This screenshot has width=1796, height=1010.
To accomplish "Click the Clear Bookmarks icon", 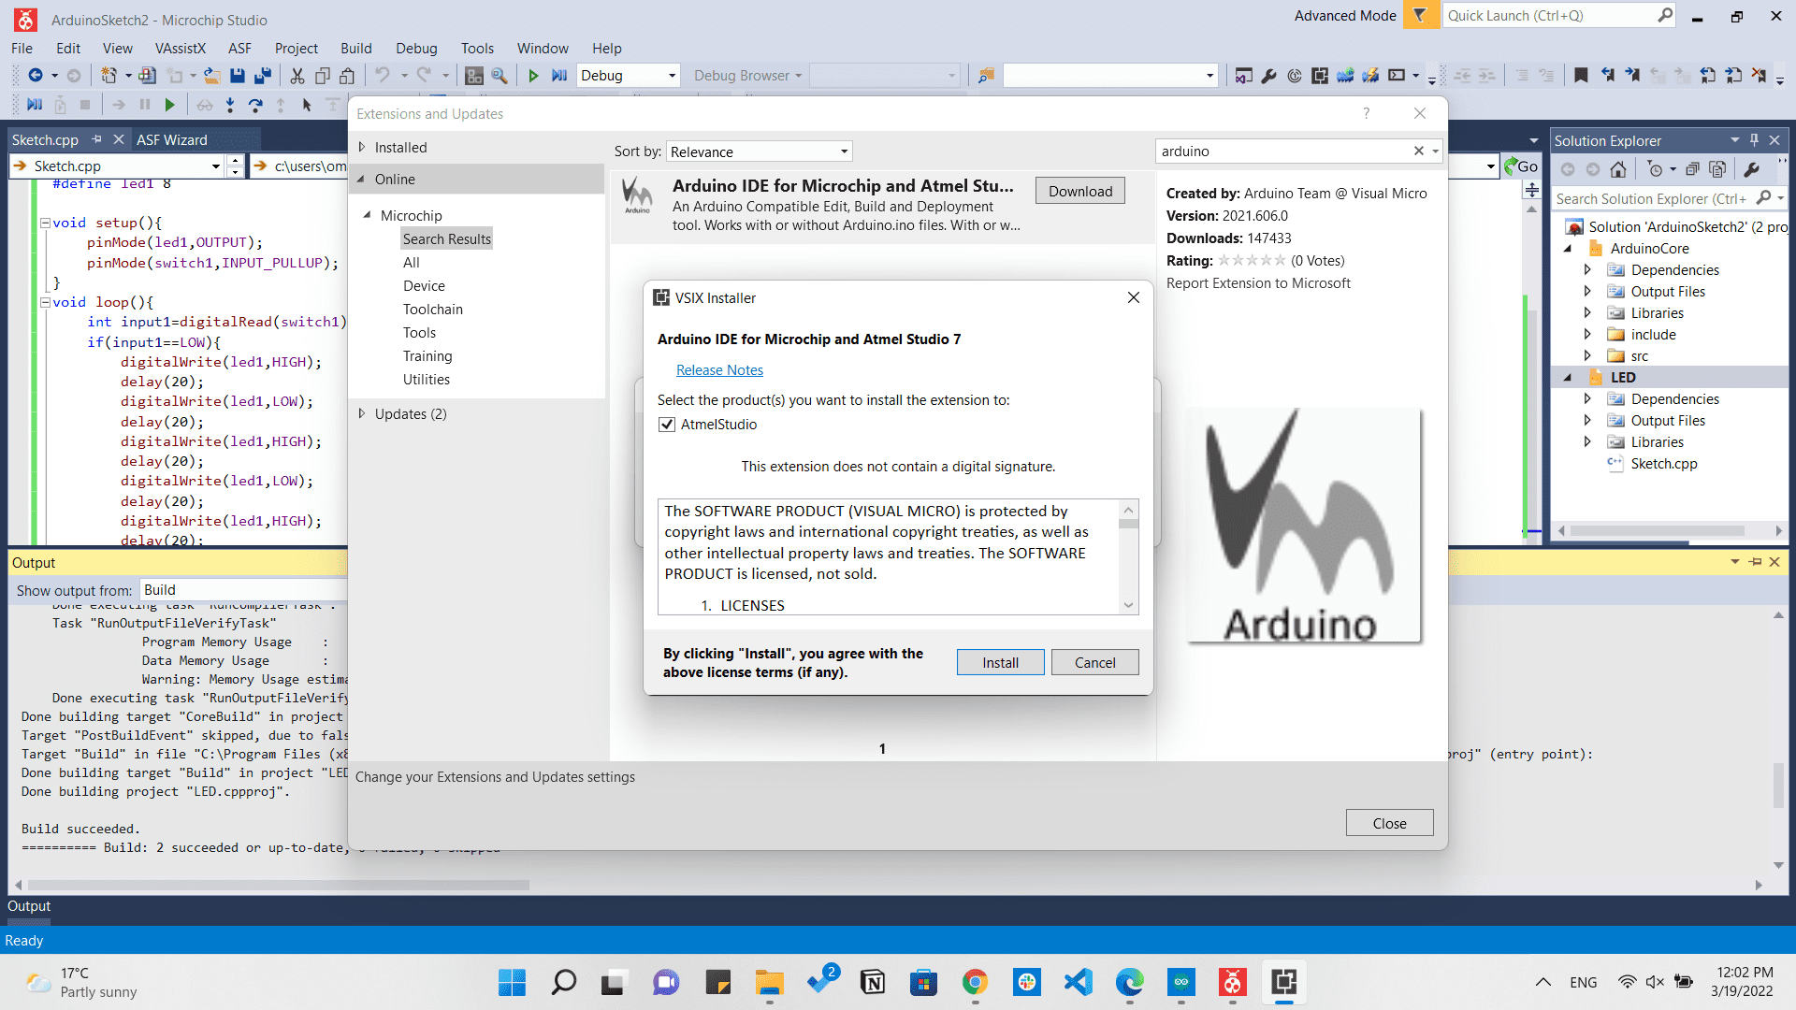I will point(1759,76).
